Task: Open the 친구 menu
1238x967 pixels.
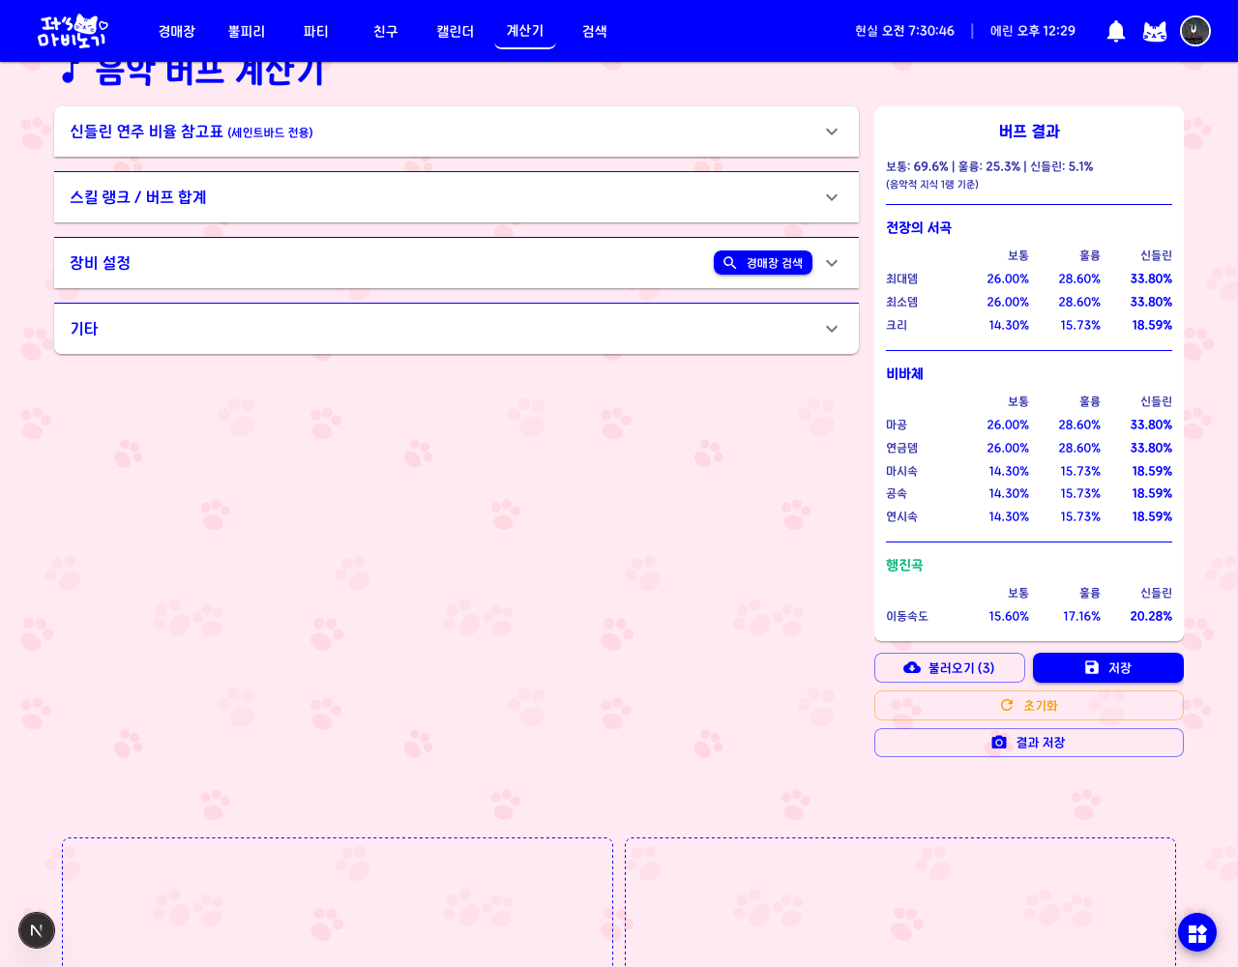Action: pos(386,31)
